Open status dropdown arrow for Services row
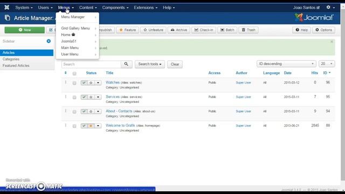345x194 pixels. coord(98,97)
